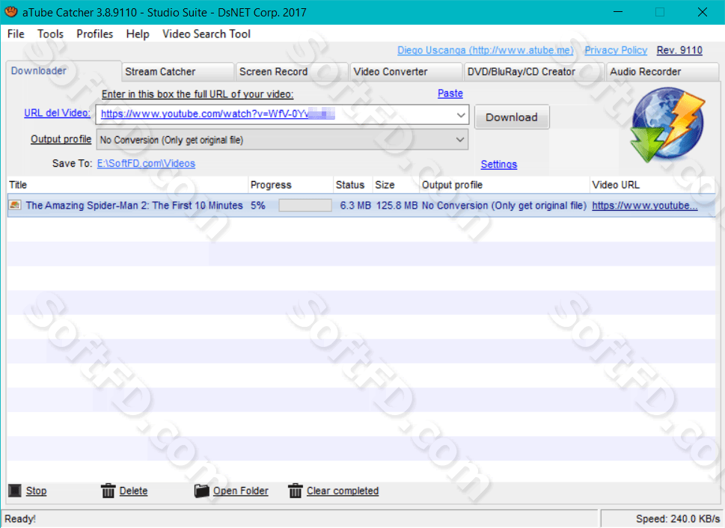Click the Clear completed text link
This screenshot has height=528, width=725.
click(343, 491)
